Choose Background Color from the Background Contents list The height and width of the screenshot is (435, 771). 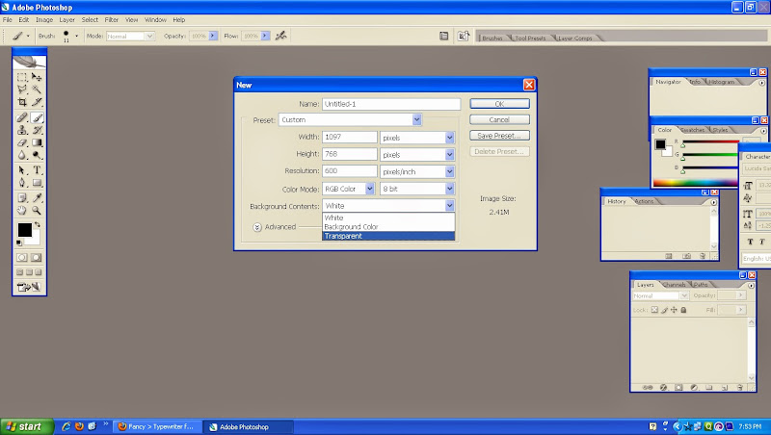point(388,227)
